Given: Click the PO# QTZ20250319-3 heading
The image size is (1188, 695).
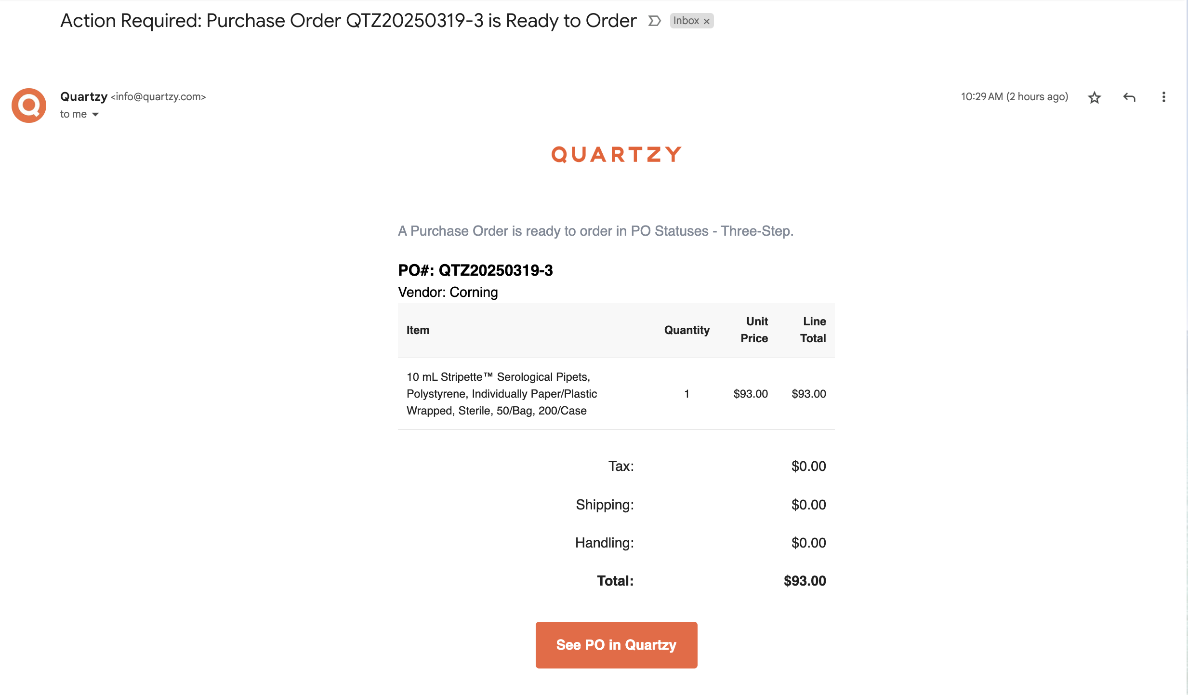Looking at the screenshot, I should point(475,270).
